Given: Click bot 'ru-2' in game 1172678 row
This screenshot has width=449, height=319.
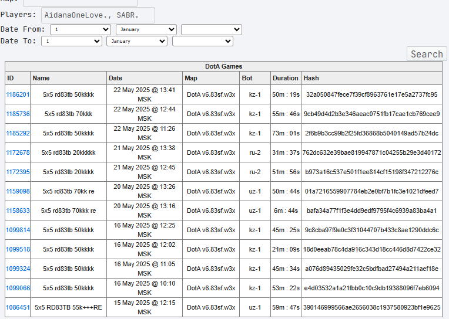Looking at the screenshot, I should (x=255, y=152).
